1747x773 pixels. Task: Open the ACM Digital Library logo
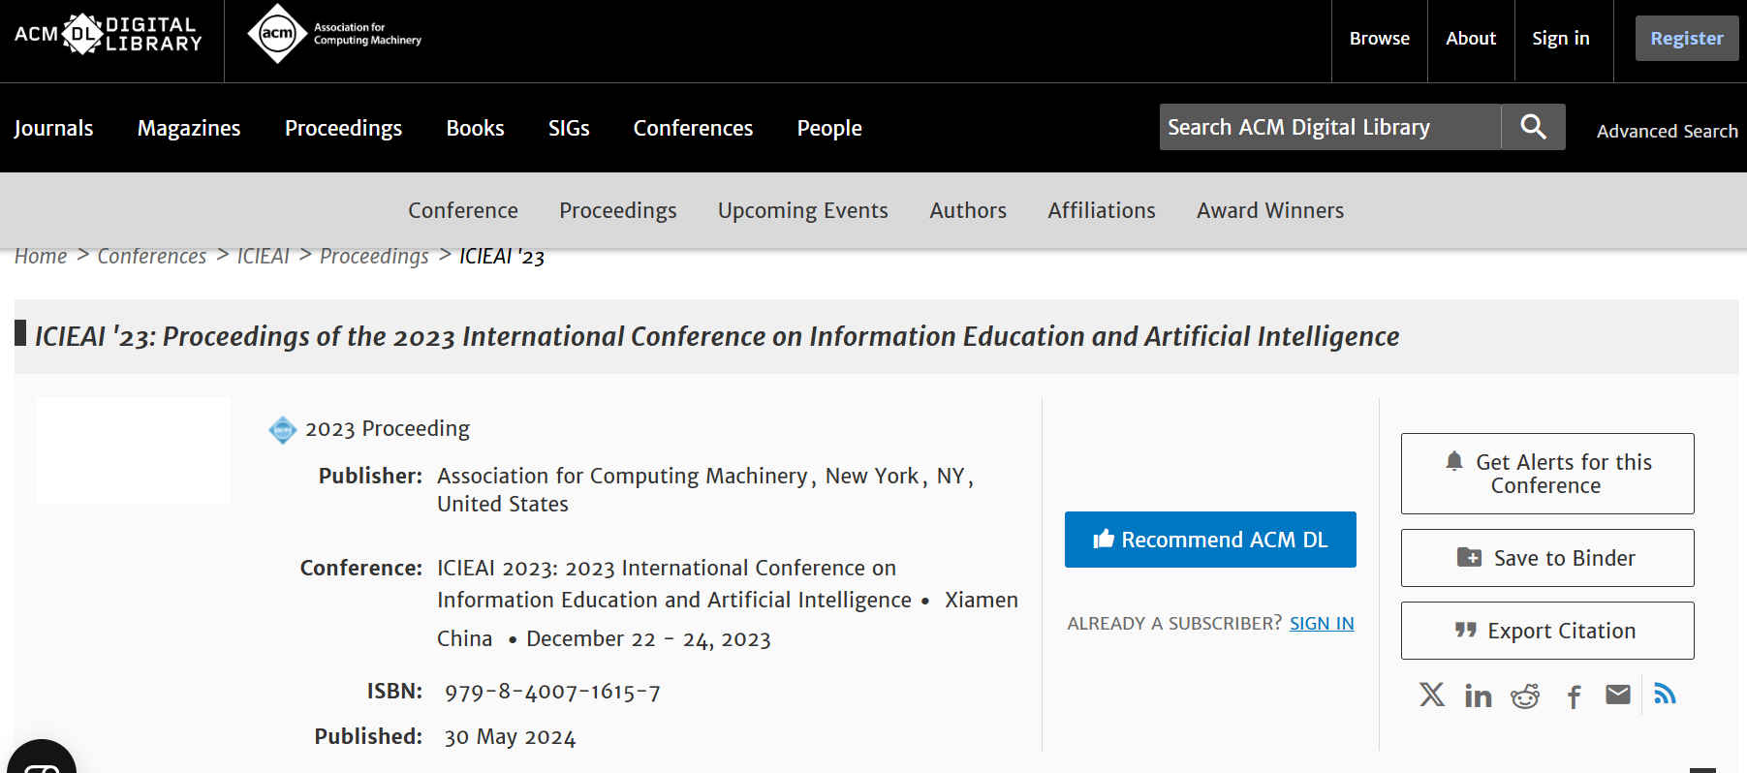click(109, 34)
